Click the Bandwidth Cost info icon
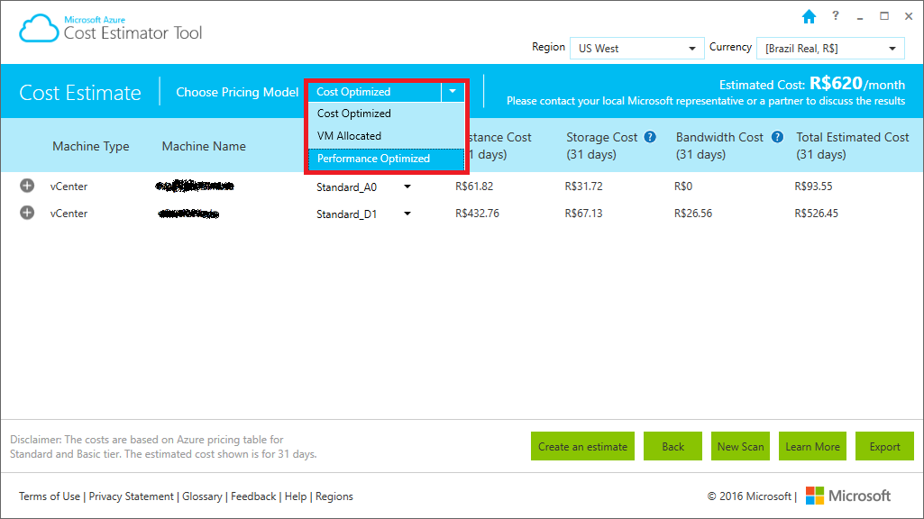Screen dimensions: 924x519 [778, 137]
